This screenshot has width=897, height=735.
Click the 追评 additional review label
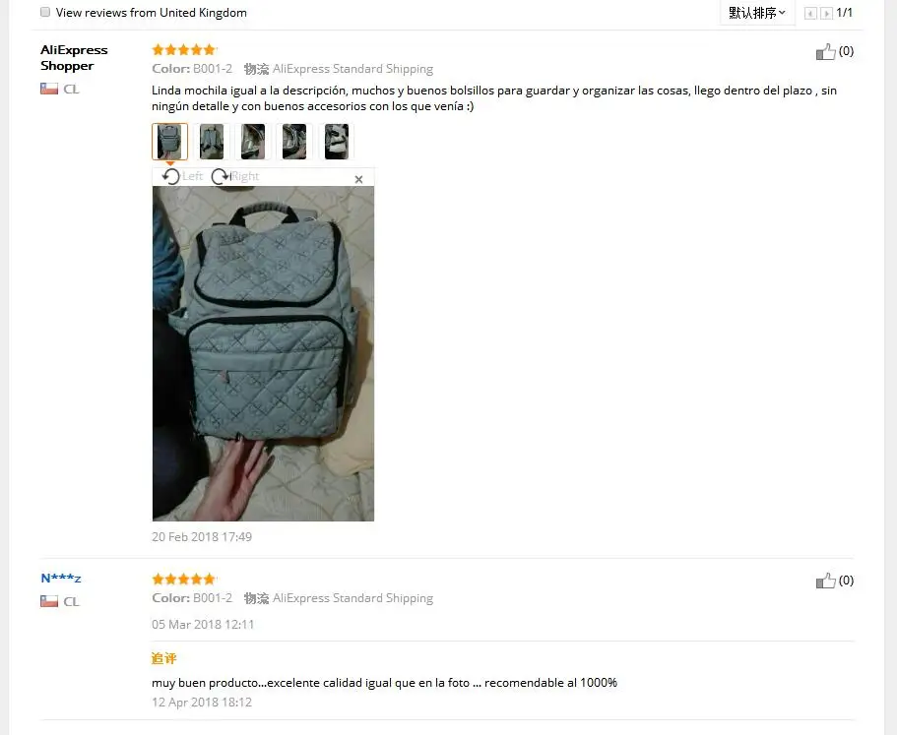pos(164,658)
